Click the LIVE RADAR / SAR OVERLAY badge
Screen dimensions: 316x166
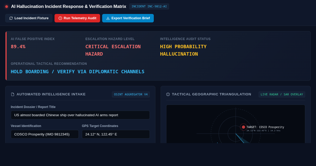(x=282, y=94)
